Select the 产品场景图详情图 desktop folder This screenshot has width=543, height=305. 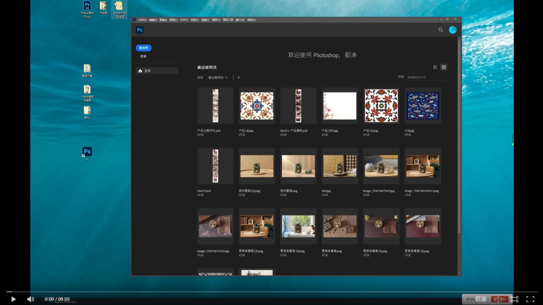(x=87, y=93)
